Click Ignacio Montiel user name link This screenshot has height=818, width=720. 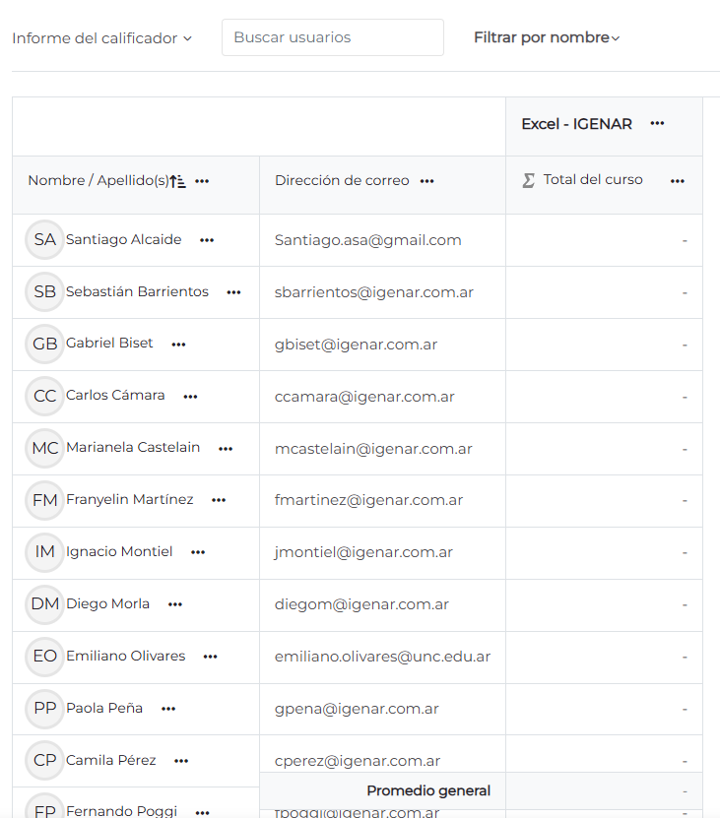pos(119,551)
